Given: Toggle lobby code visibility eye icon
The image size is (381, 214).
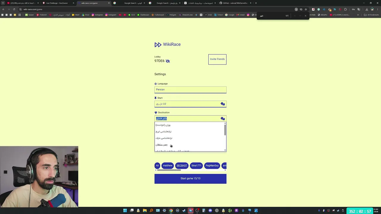Looking at the screenshot, I should pos(168,61).
